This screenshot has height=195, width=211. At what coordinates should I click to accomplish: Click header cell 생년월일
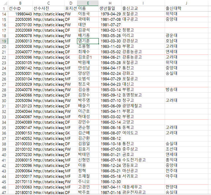click(110, 9)
